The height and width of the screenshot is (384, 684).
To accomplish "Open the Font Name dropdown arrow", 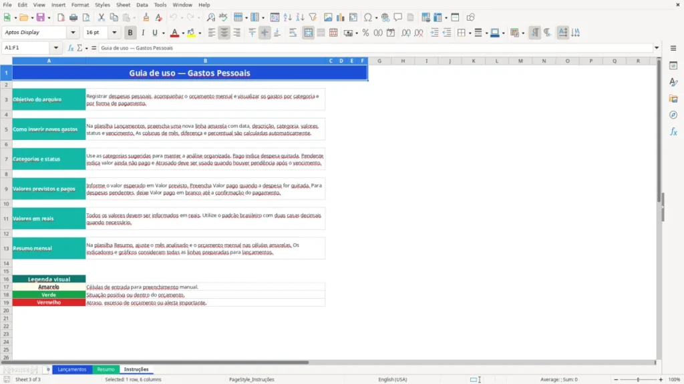I will pos(73,33).
